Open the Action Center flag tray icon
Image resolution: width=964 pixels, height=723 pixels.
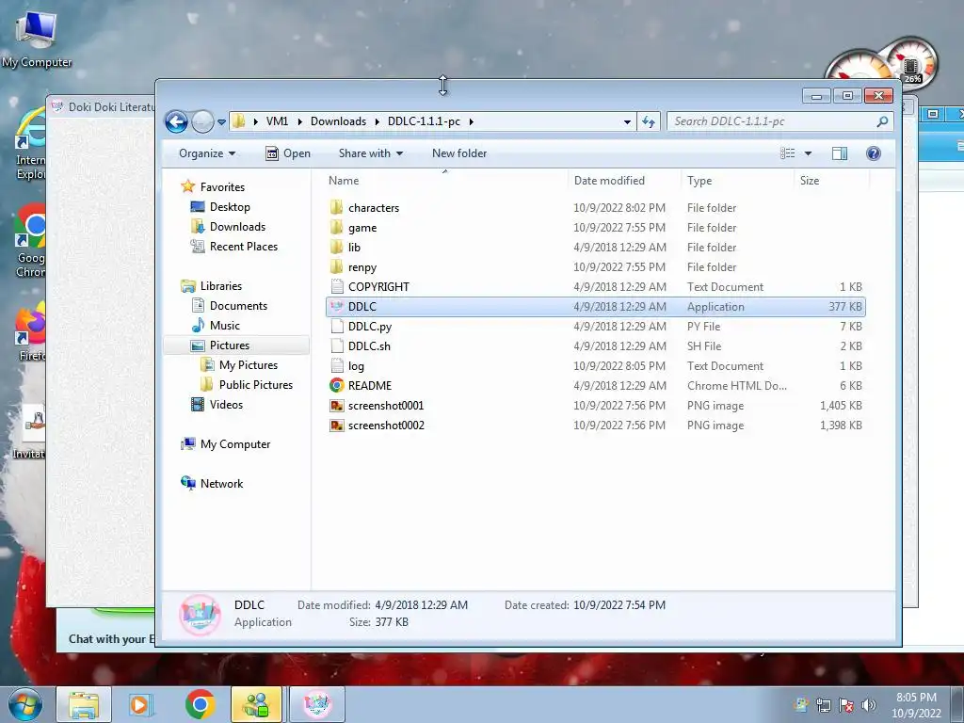click(846, 705)
